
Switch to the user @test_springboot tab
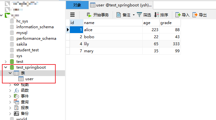click(121, 5)
